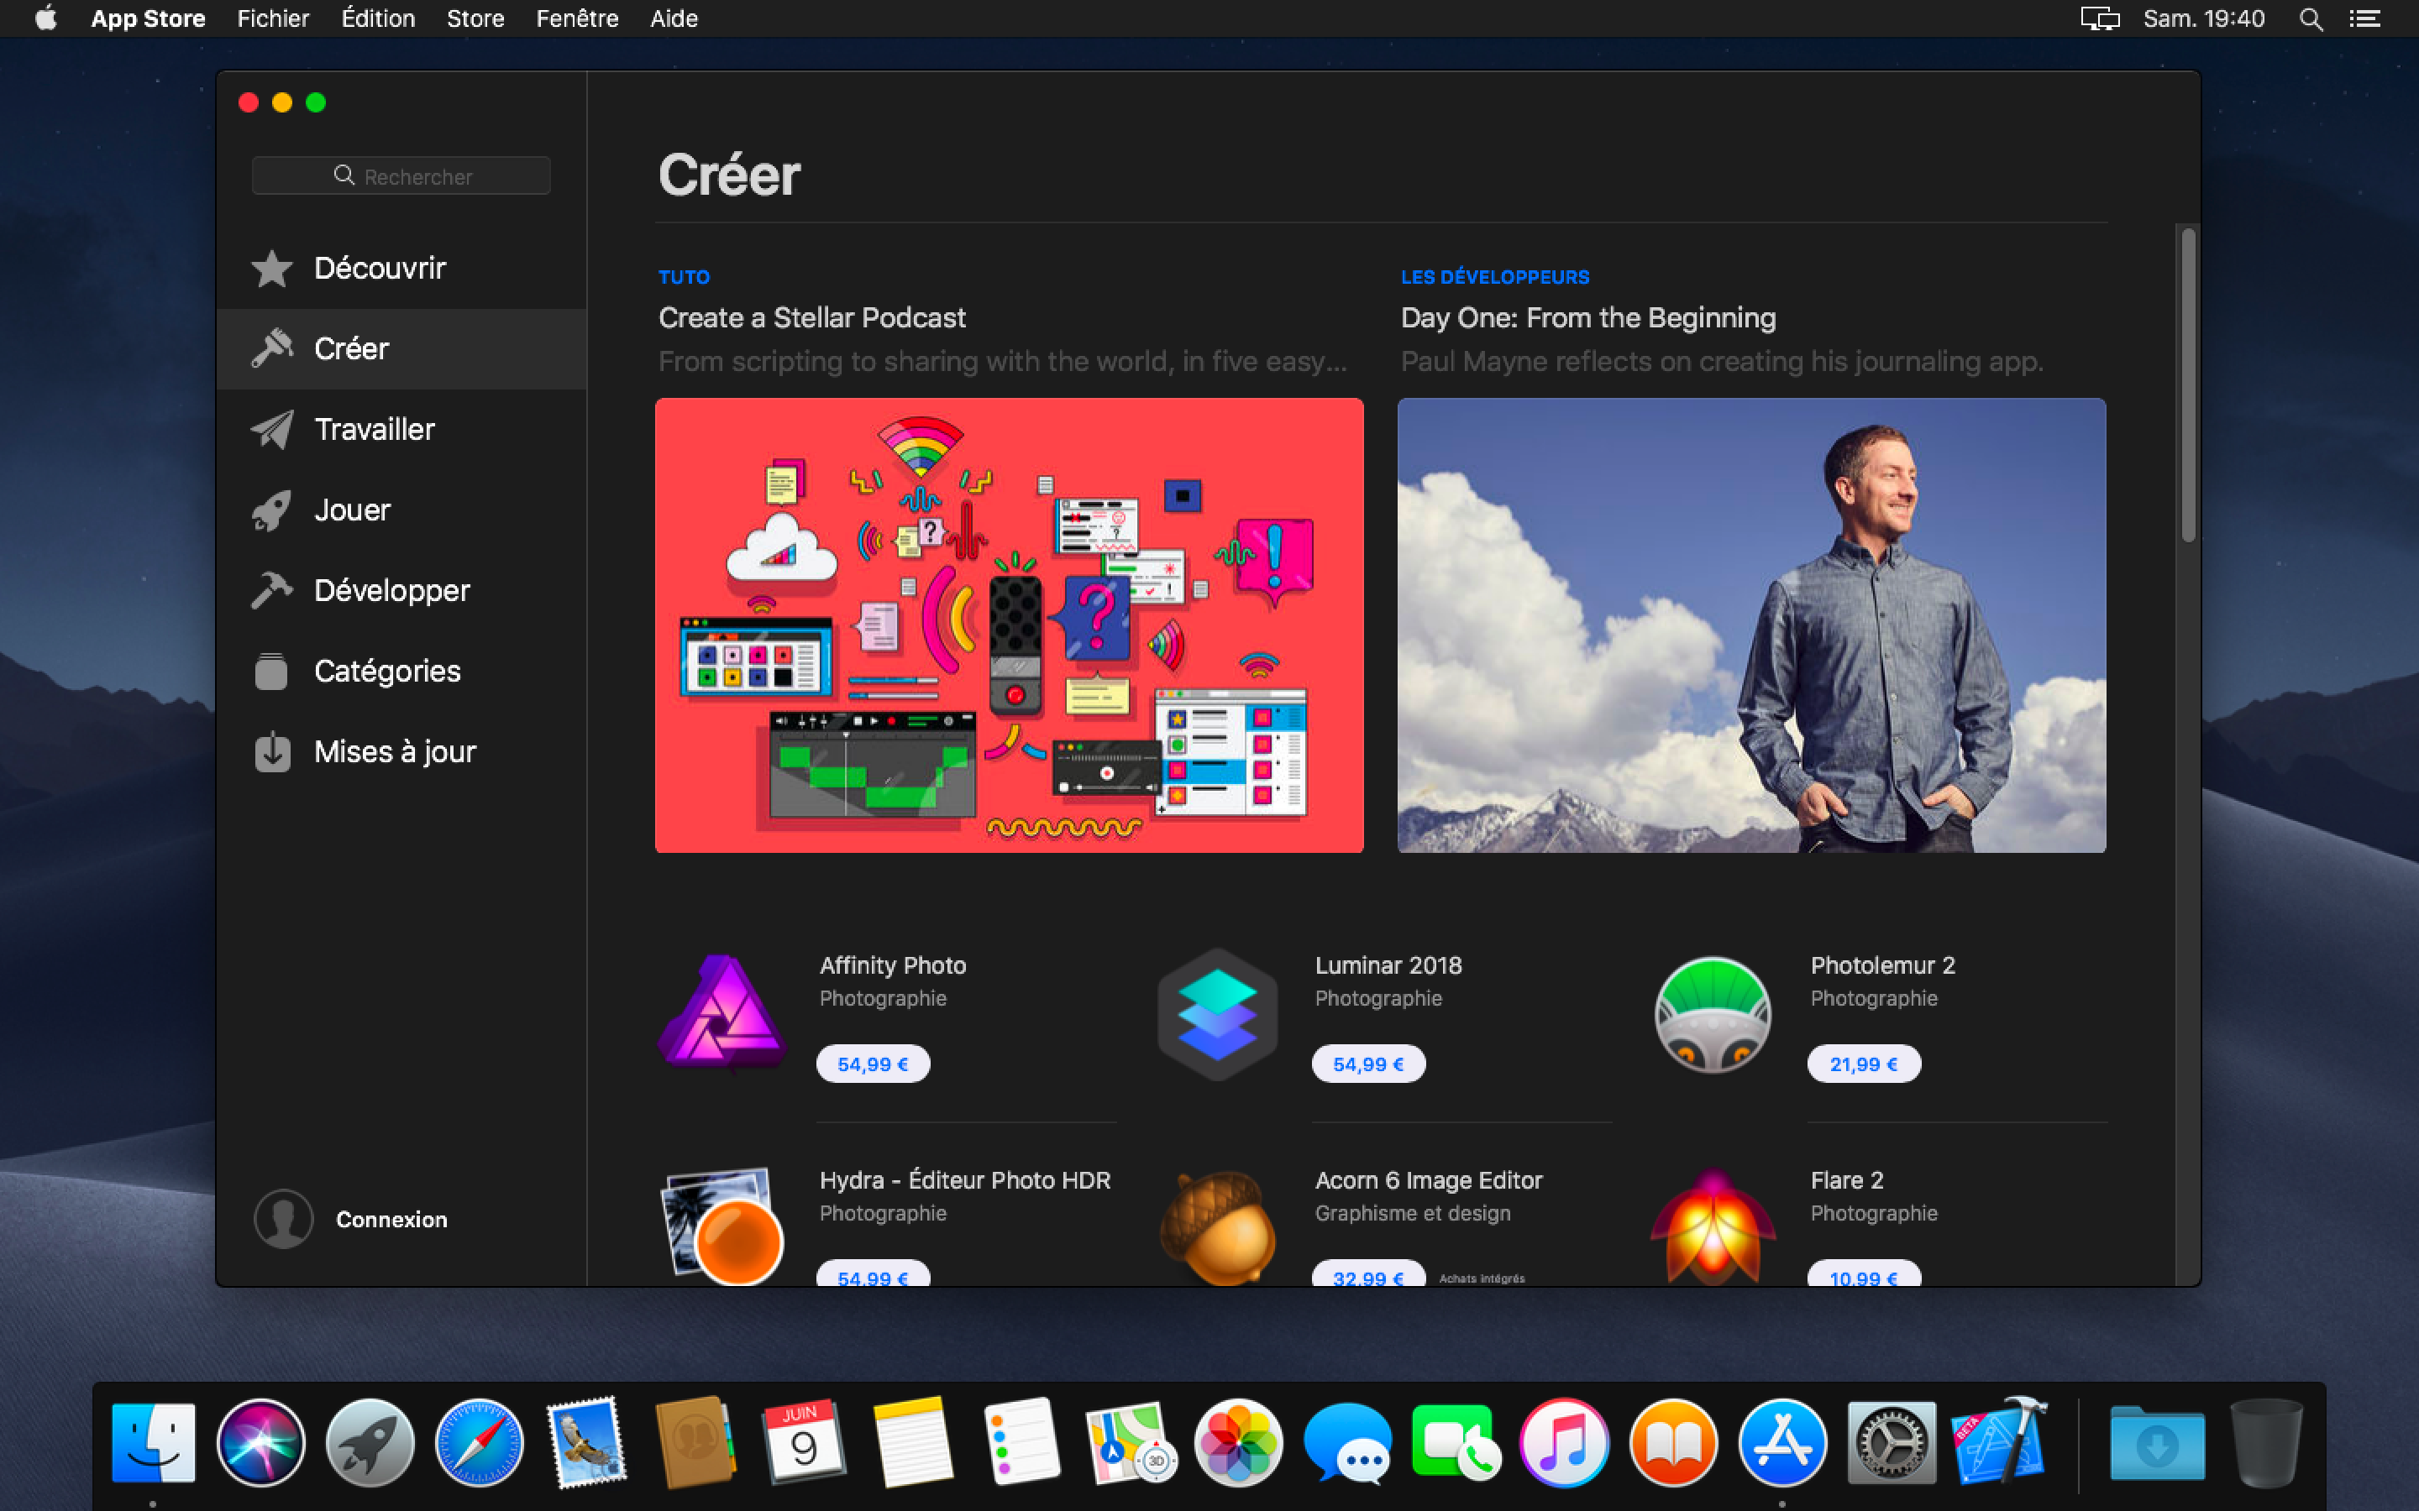Screen dimensions: 2419x1511
Task: Click the vertical scrollbar thumb
Action: click(2187, 384)
